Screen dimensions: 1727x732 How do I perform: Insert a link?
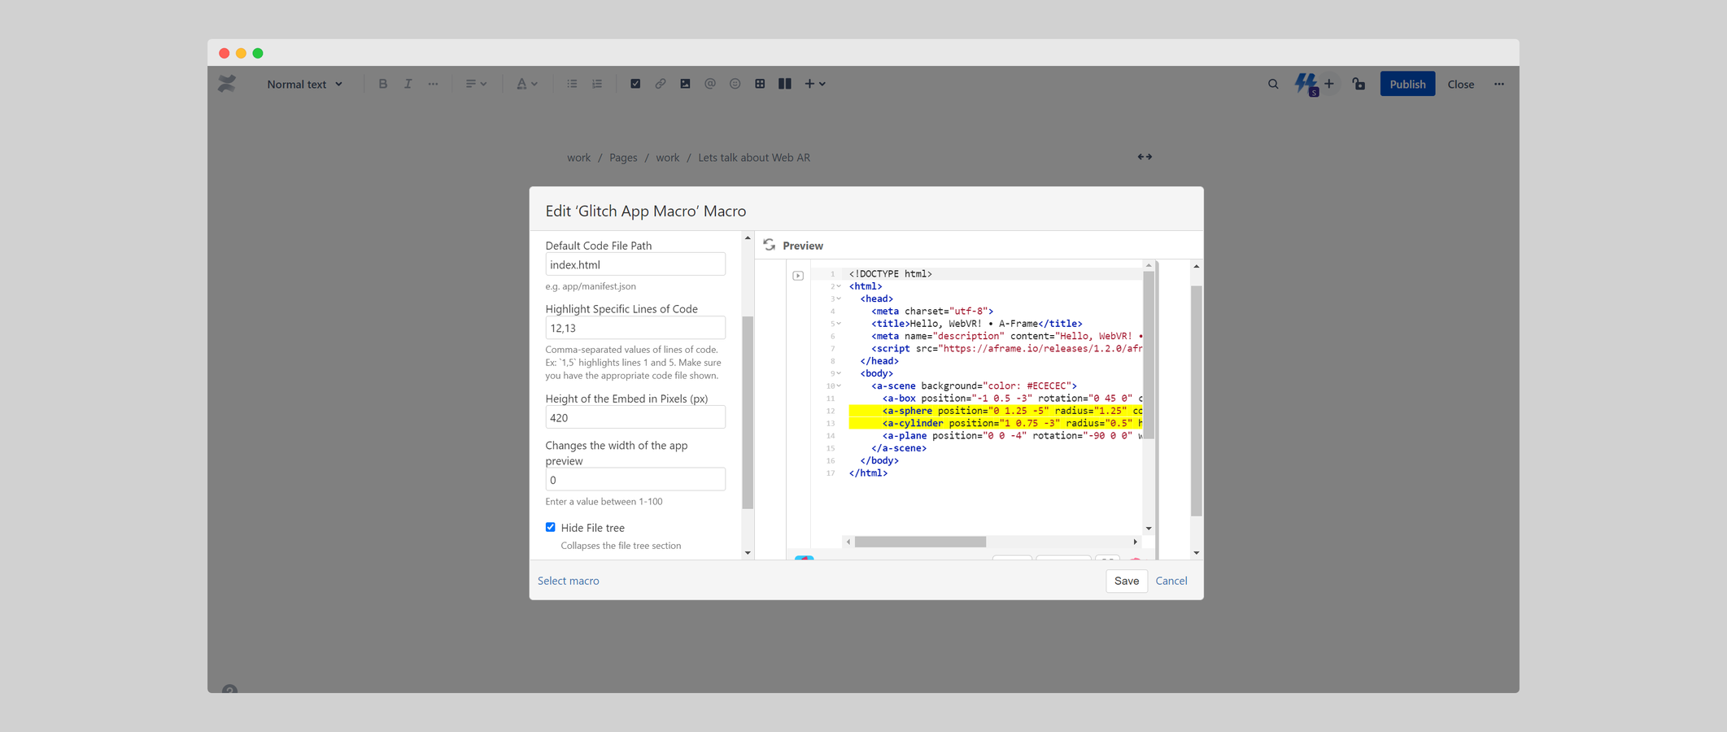[x=661, y=84]
